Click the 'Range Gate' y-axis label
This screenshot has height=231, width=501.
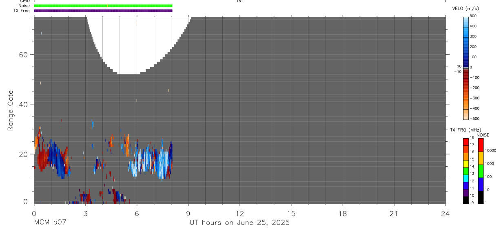[x=11, y=111]
